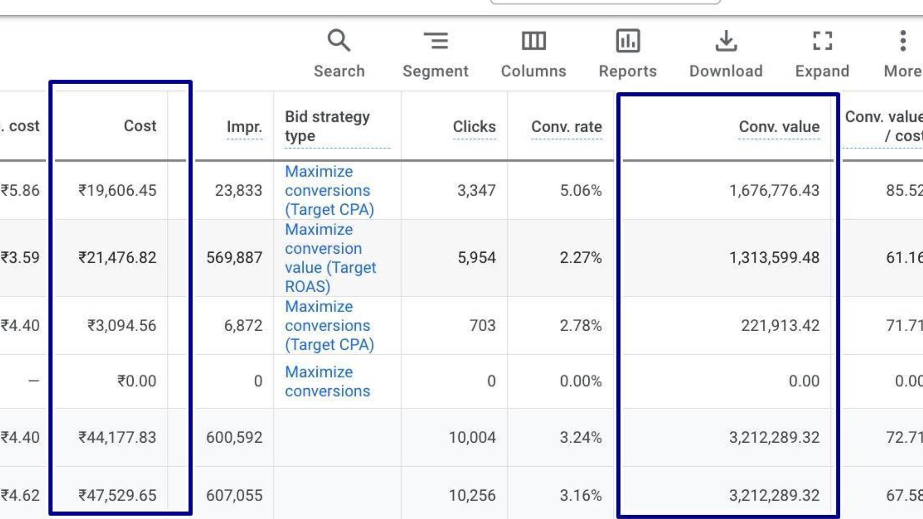Image resolution: width=923 pixels, height=519 pixels.
Task: Open the Maximize conversion value (Target ROAS) link
Action: tap(330, 258)
